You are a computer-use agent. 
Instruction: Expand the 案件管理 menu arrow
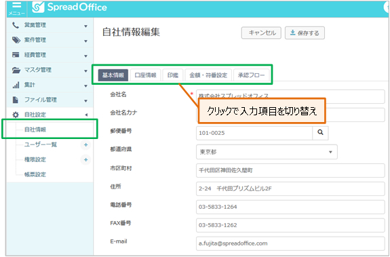(86, 41)
